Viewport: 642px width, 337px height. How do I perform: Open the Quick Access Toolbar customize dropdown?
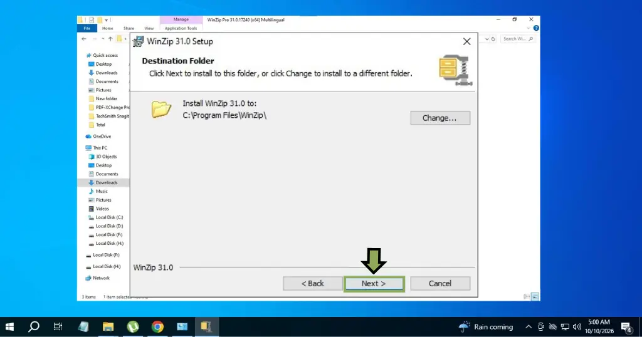pos(107,19)
